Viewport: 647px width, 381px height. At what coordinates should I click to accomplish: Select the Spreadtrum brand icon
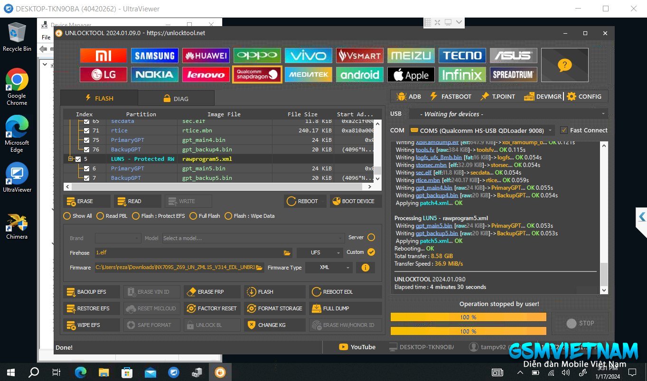point(514,74)
